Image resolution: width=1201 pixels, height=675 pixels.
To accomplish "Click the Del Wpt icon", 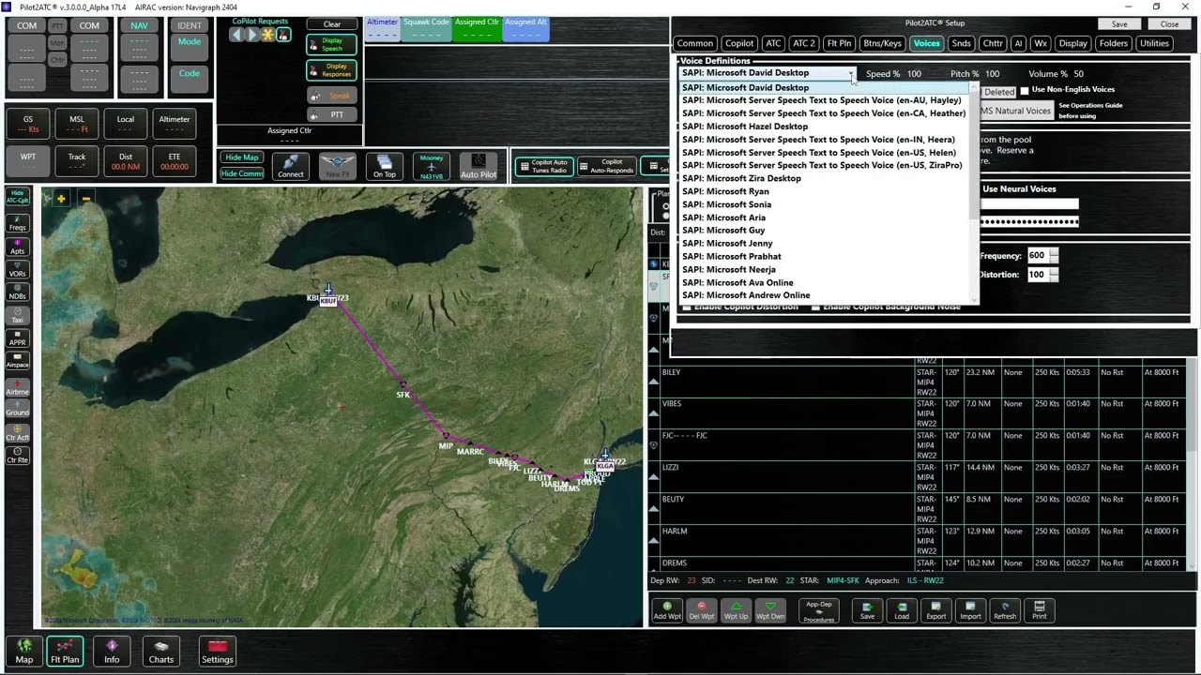I will point(702,610).
